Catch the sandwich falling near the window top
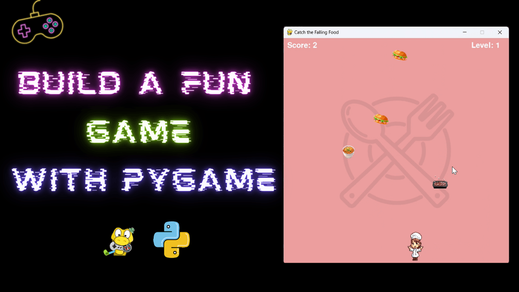The image size is (519, 292). (400, 55)
